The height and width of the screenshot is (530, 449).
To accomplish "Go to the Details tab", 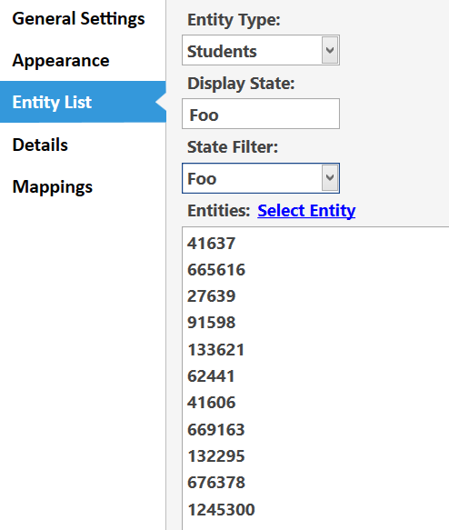I will tap(40, 145).
